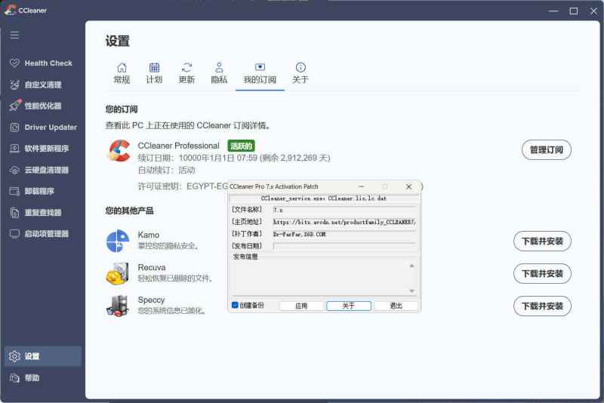Click the 自动续订 auto-renew status text
604x403 pixels.
coord(166,170)
